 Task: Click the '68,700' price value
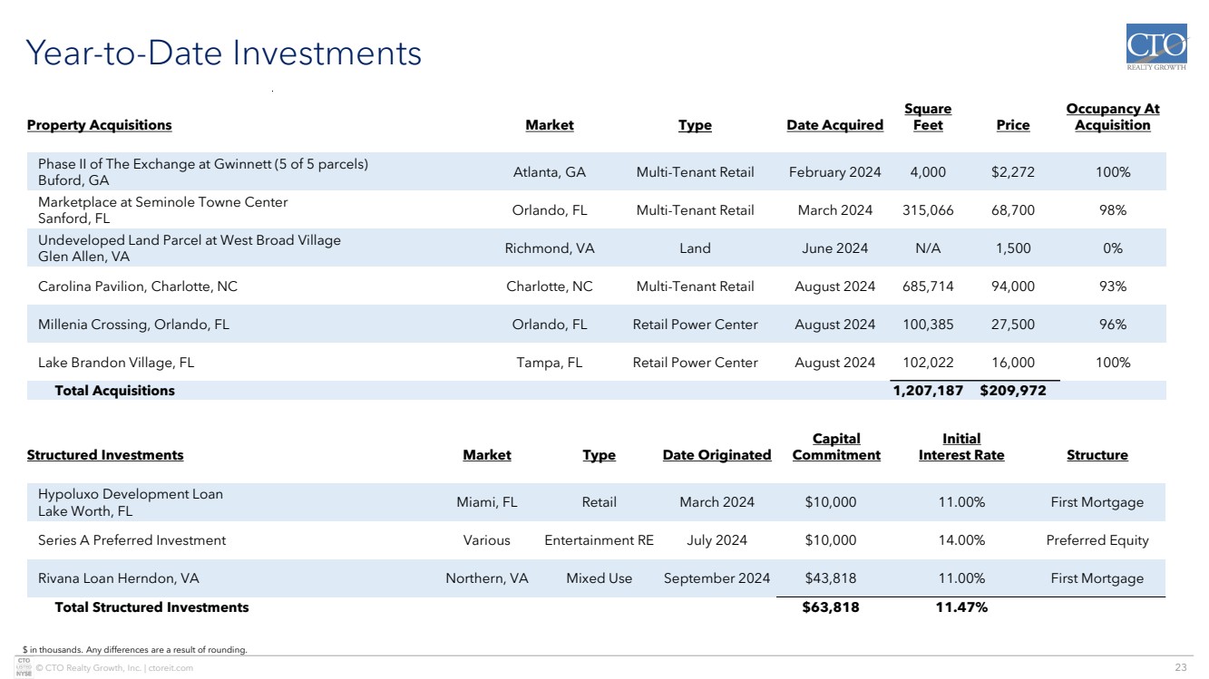(1012, 210)
